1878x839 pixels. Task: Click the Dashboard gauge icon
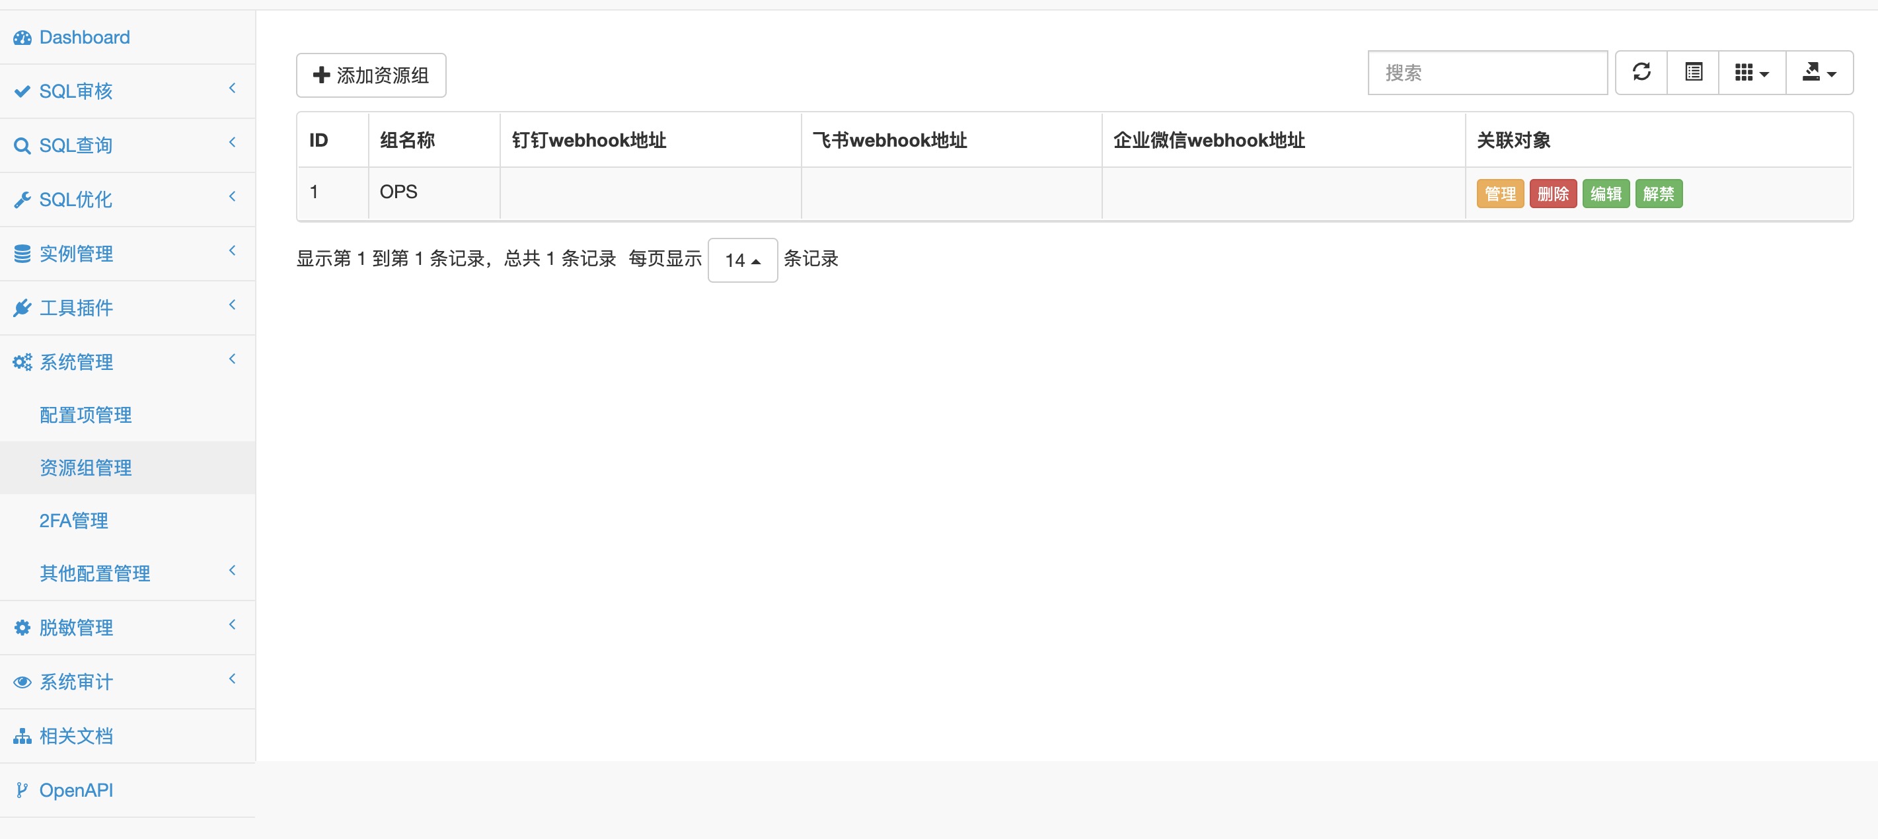[x=22, y=38]
